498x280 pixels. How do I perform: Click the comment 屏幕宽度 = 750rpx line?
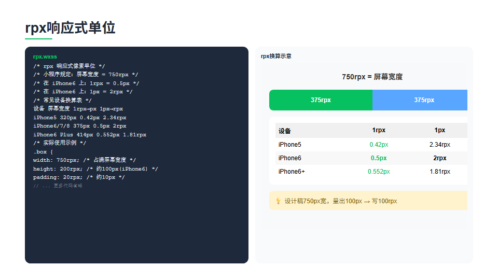point(86,75)
